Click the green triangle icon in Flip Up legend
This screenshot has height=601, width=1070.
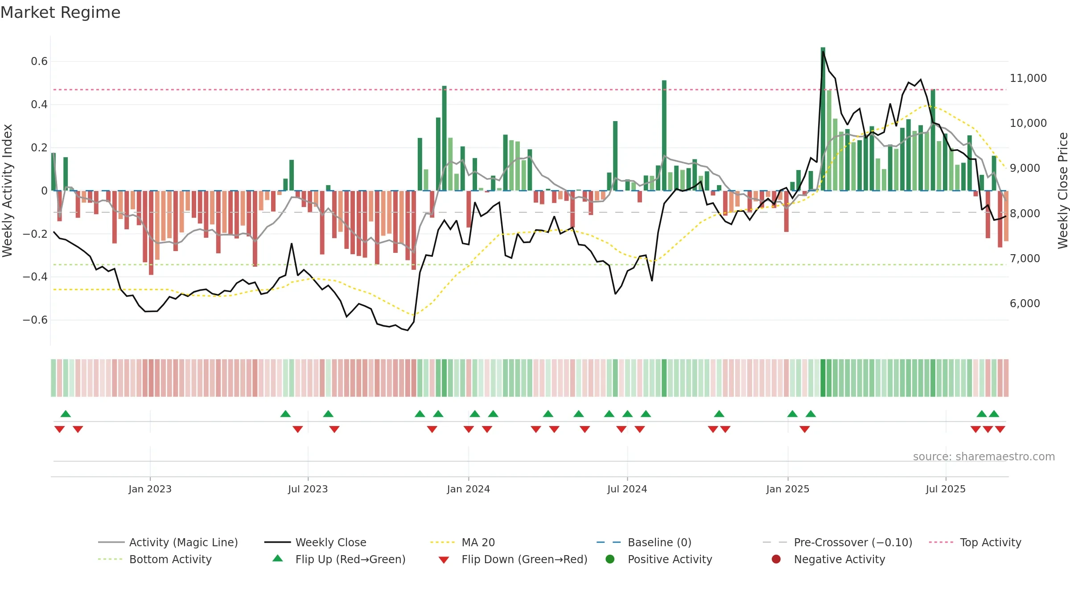coord(278,558)
